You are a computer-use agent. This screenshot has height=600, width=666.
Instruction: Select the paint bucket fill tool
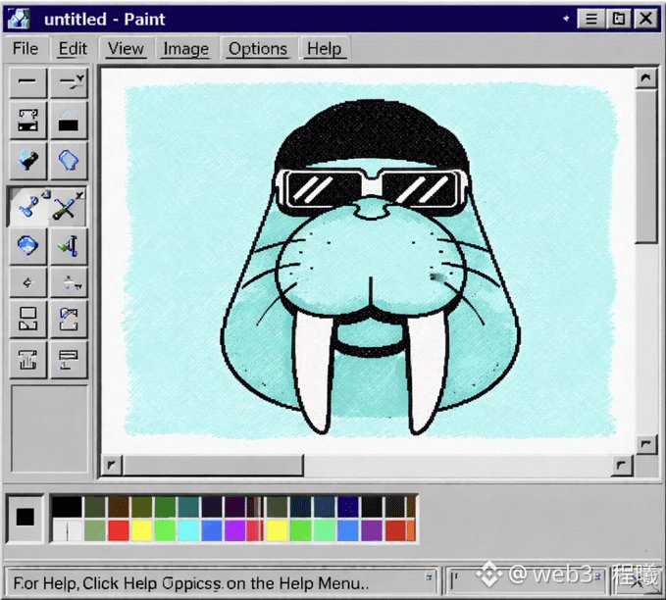[27, 161]
